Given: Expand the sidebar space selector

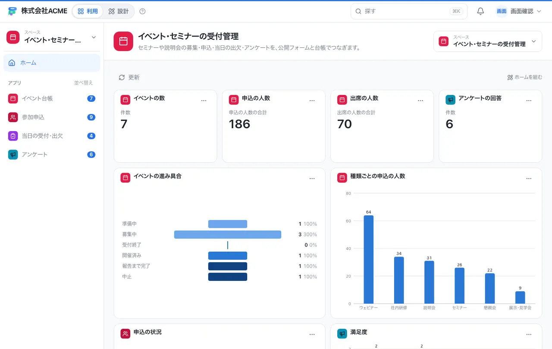Looking at the screenshot, I should pos(52,37).
